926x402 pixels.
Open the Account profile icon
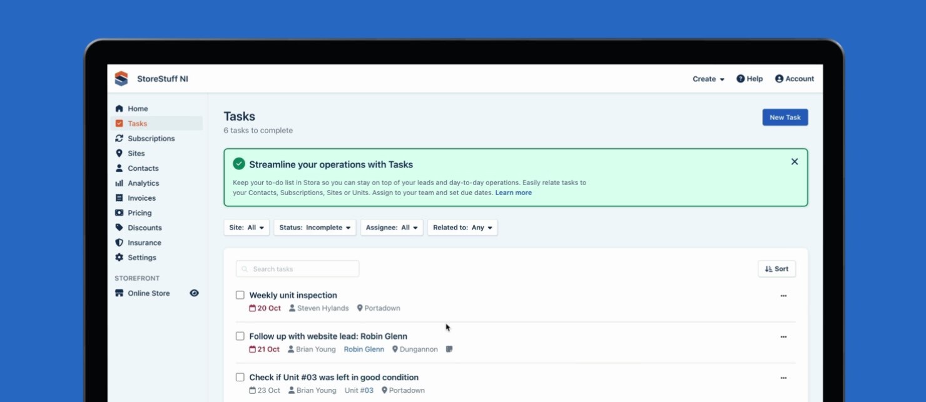(779, 79)
